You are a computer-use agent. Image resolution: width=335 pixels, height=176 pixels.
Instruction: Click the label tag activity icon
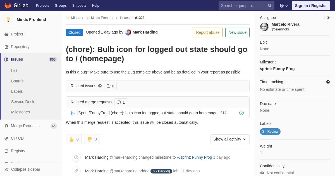pos(76,171)
